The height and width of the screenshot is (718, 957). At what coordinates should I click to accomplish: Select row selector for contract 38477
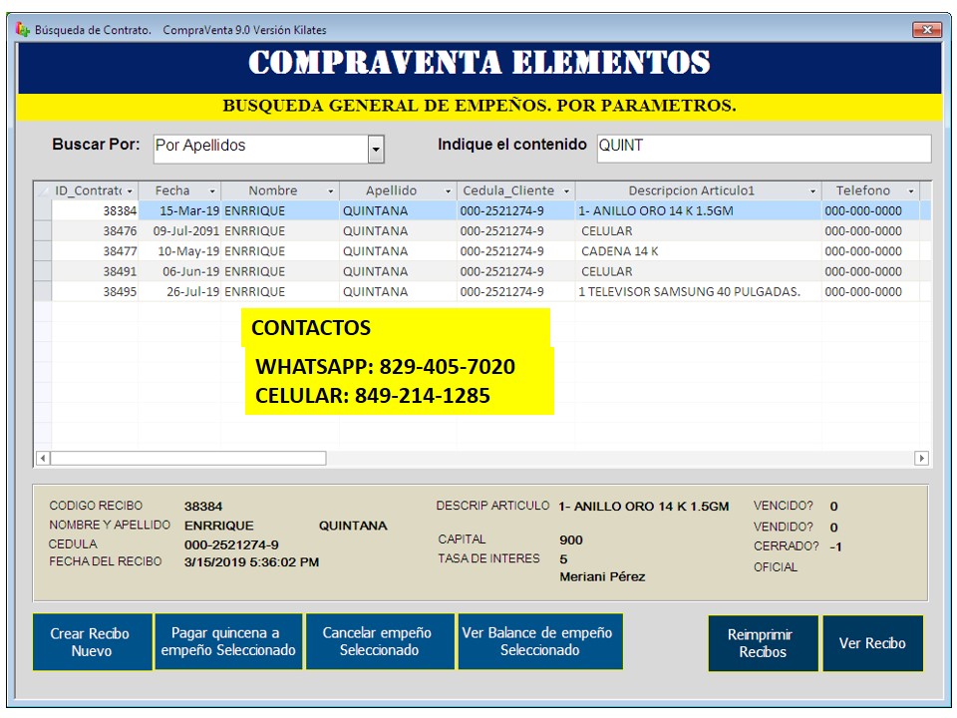click(43, 251)
